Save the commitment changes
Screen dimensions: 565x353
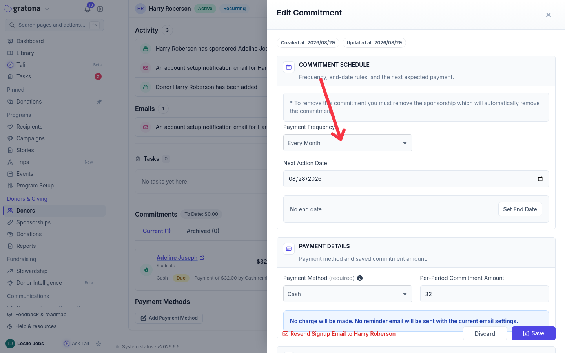[533, 333]
